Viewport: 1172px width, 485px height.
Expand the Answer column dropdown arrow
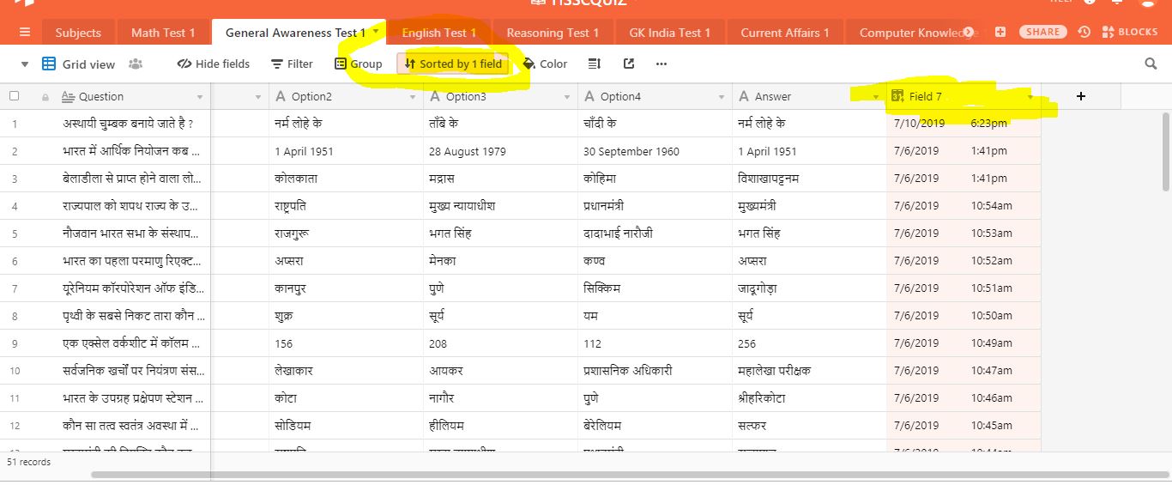click(x=875, y=97)
